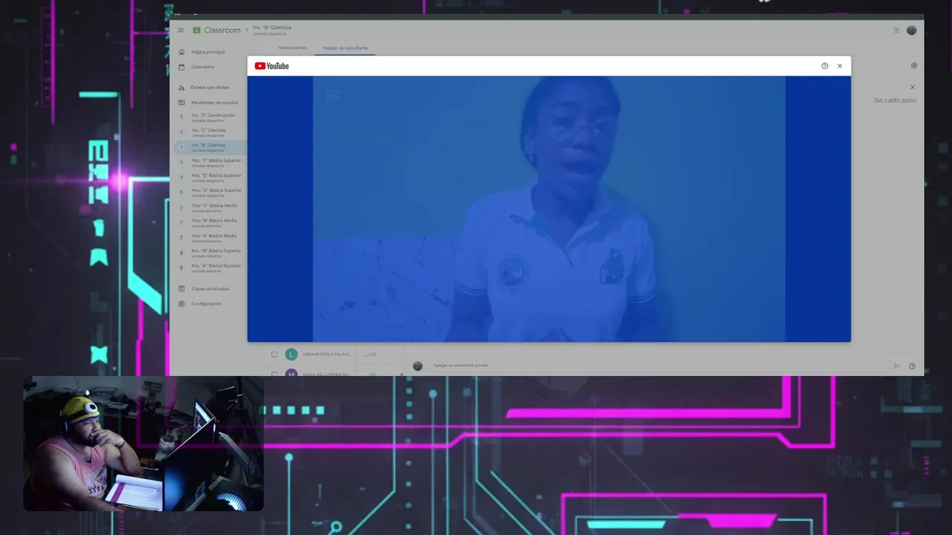Click the YouTube video player area
Image resolution: width=952 pixels, height=535 pixels.
click(x=549, y=209)
